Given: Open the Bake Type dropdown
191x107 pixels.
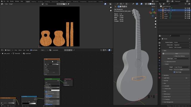Looking at the screenshot, I should pyautogui.click(x=181, y=59).
